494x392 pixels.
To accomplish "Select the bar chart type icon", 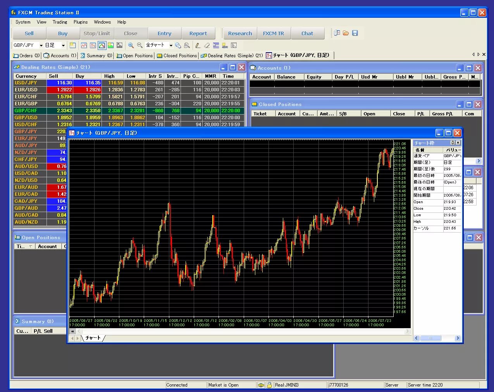I will 93,45.
